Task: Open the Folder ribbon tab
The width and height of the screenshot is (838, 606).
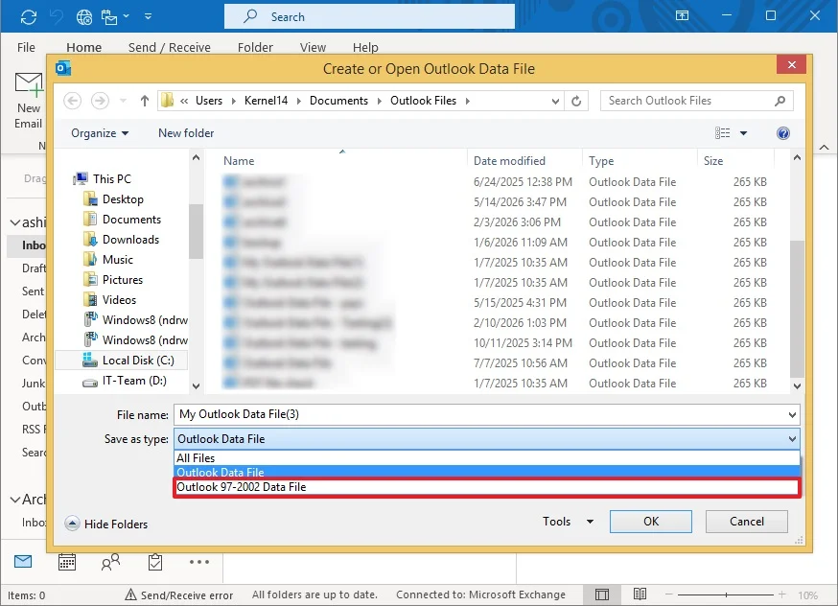Action: tap(255, 47)
